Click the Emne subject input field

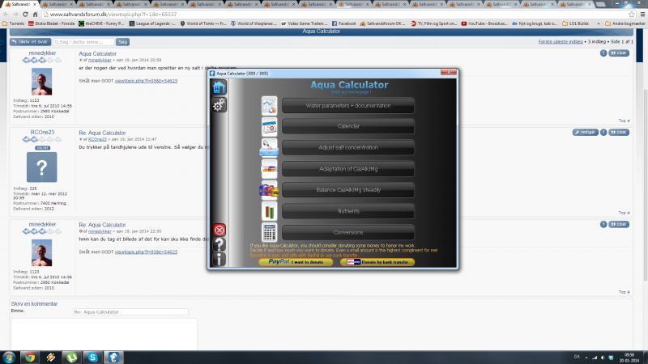click(130, 311)
